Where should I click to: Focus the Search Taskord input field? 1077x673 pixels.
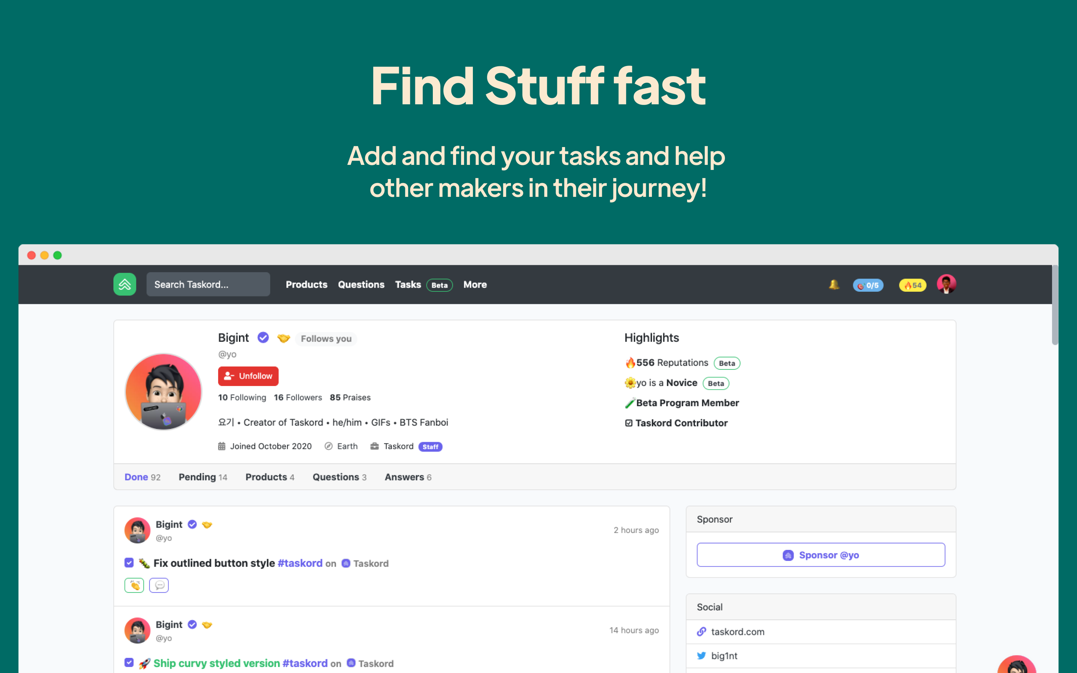(208, 284)
